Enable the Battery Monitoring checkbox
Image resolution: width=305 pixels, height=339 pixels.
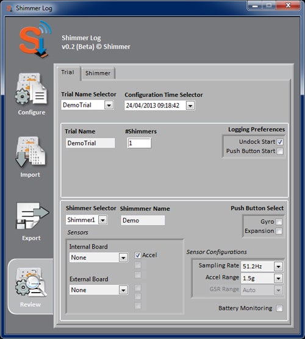click(279, 309)
